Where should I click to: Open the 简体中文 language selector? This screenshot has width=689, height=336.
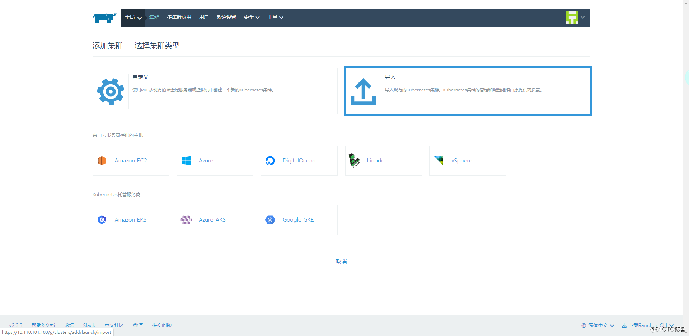pos(598,326)
